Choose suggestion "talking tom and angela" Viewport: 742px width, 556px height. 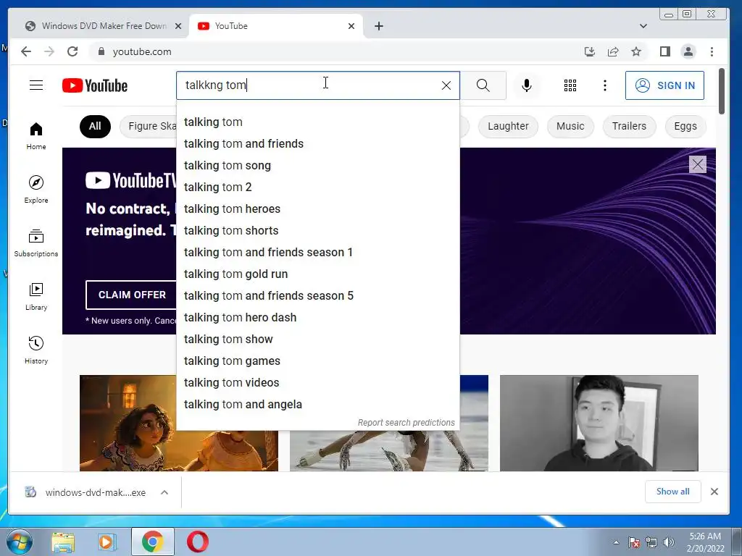[x=317, y=405]
